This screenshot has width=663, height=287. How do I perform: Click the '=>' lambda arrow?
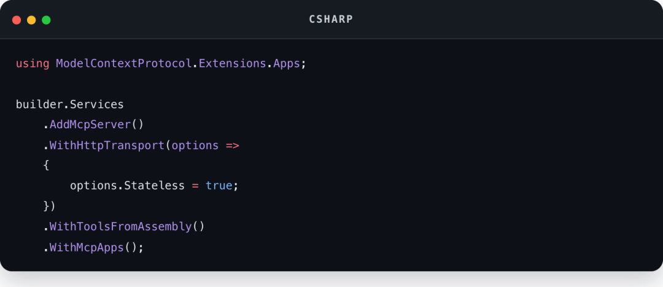233,145
